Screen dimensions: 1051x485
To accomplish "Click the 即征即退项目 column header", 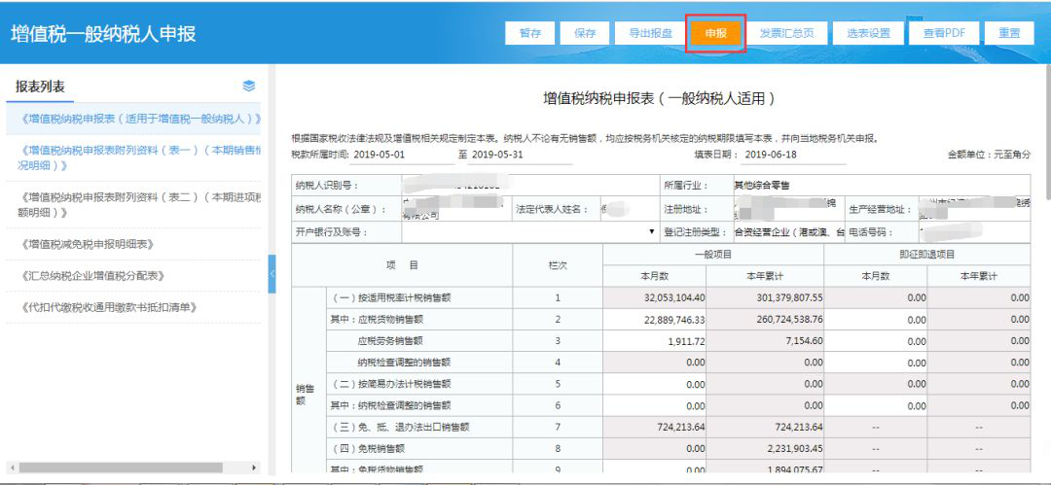I will pyautogui.click(x=926, y=255).
